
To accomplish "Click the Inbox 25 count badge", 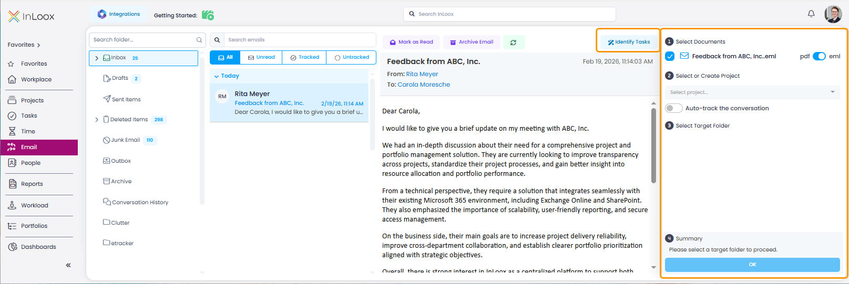I will (x=135, y=58).
